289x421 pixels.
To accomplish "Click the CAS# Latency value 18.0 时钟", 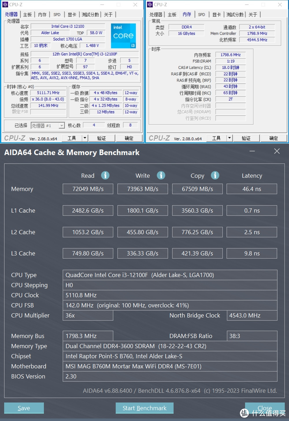I will tap(231, 67).
